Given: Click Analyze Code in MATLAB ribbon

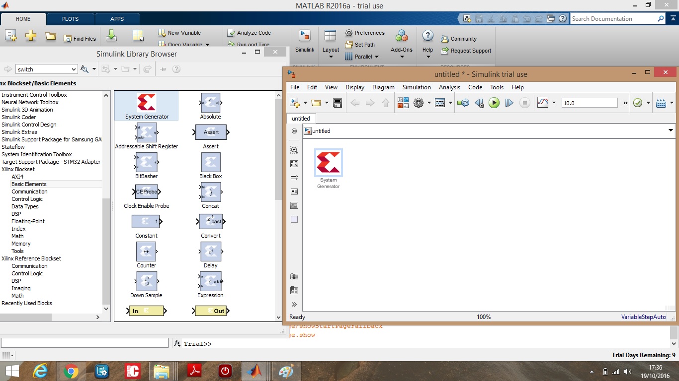Looking at the screenshot, I should click(249, 33).
